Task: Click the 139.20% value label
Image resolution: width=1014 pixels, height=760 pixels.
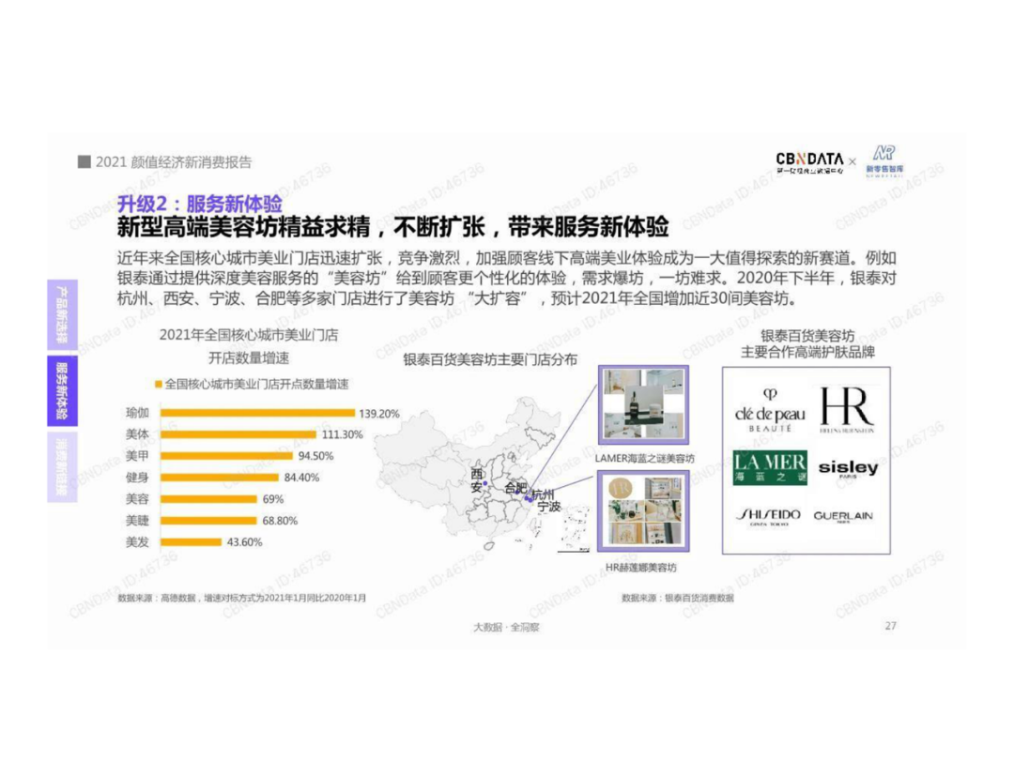Action: (x=379, y=414)
